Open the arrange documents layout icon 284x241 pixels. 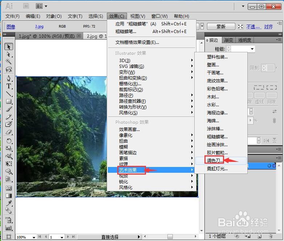tap(39, 6)
